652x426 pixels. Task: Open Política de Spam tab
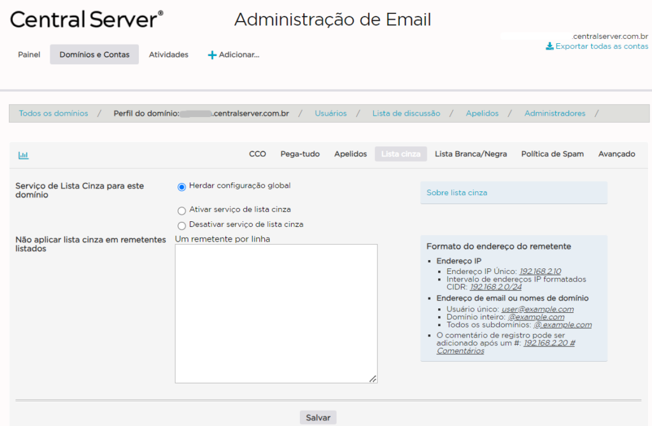click(552, 154)
